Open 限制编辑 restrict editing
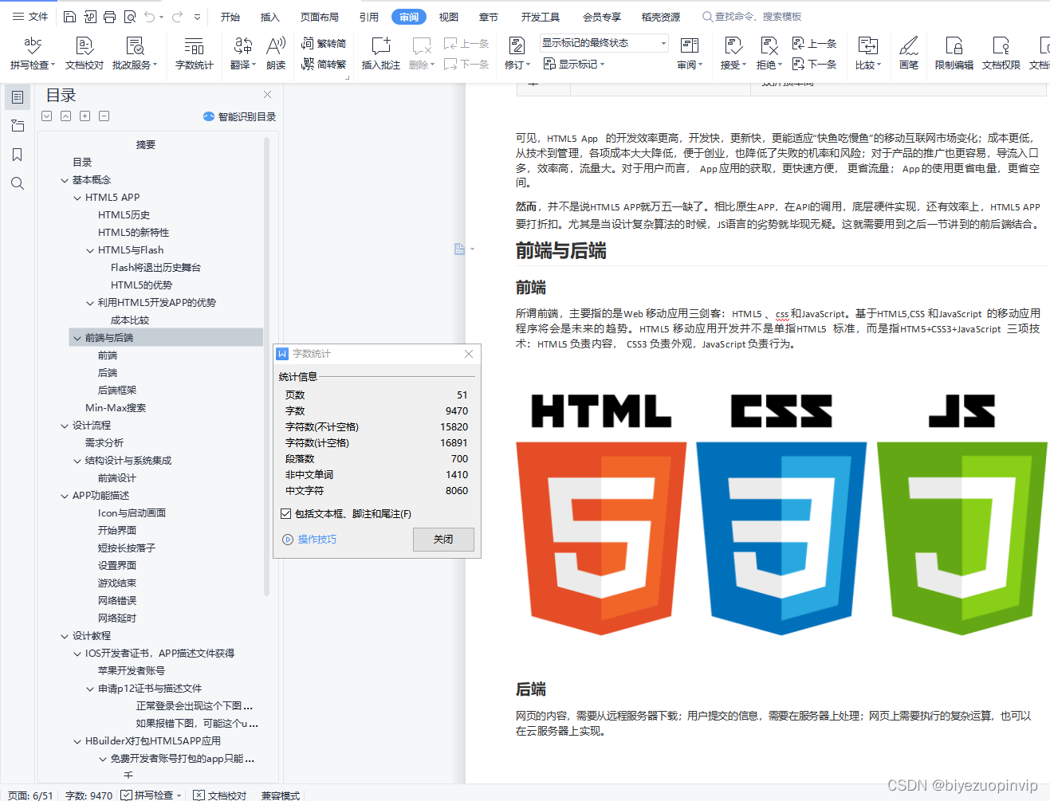This screenshot has height=801, width=1050. pyautogui.click(x=954, y=53)
